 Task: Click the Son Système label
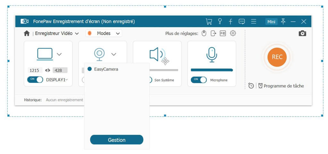click(164, 80)
